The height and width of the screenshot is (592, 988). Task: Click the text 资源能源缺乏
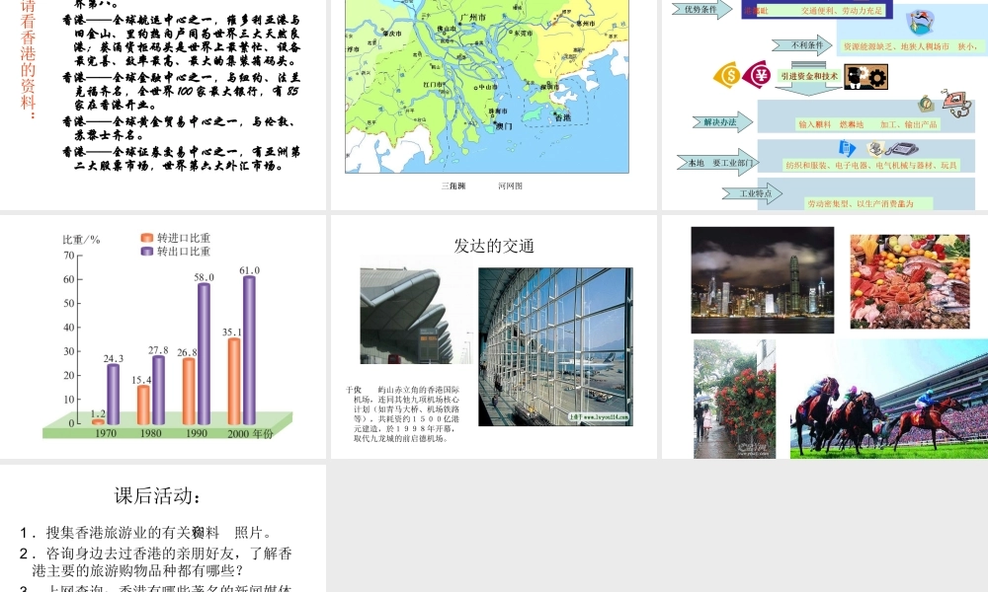pos(867,46)
